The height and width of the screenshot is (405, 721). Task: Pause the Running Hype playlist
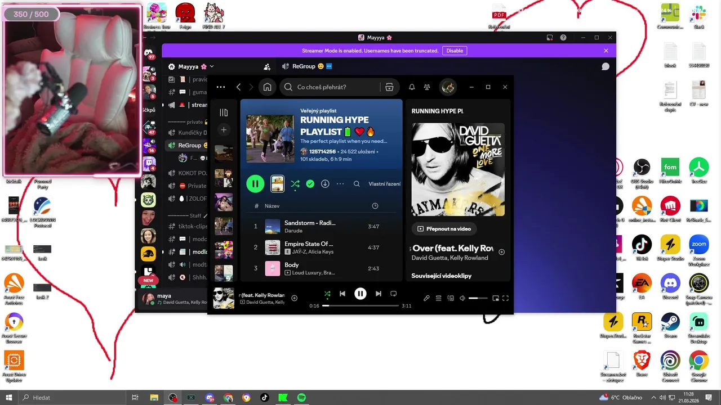click(255, 183)
